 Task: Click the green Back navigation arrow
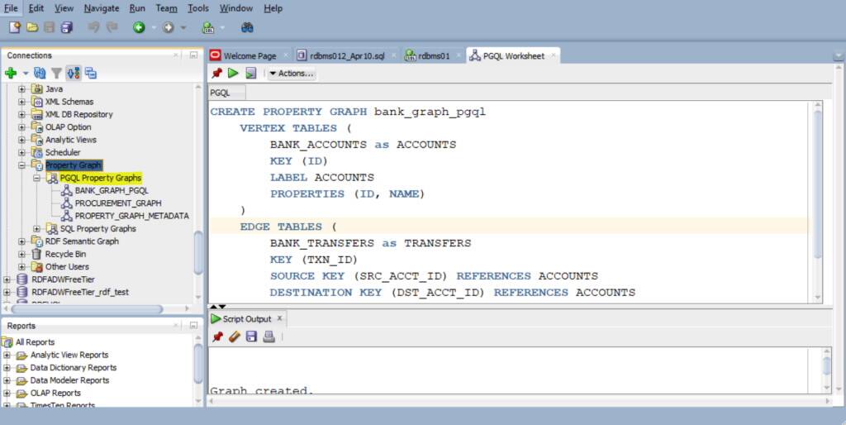click(139, 27)
